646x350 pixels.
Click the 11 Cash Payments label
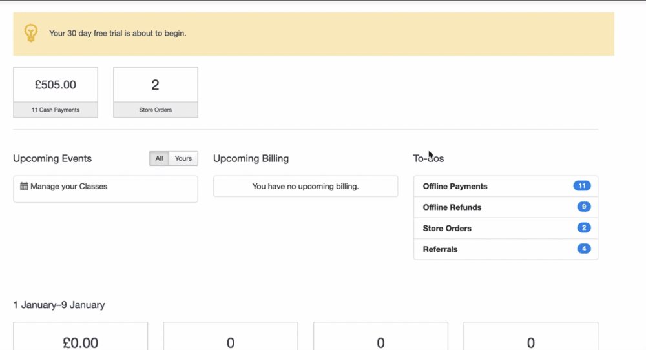pos(56,110)
